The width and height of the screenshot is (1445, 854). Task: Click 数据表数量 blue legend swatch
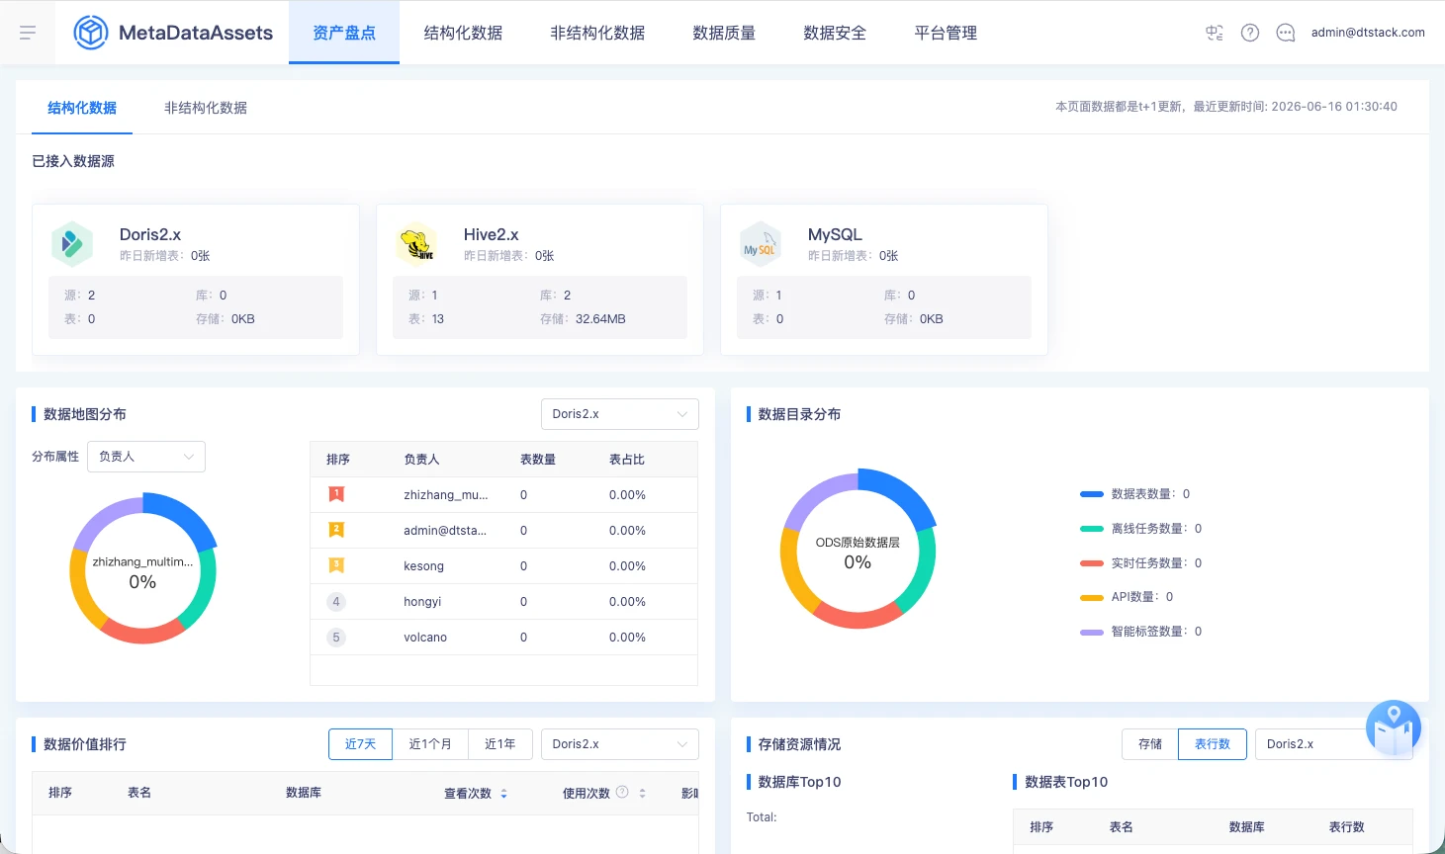(1092, 494)
